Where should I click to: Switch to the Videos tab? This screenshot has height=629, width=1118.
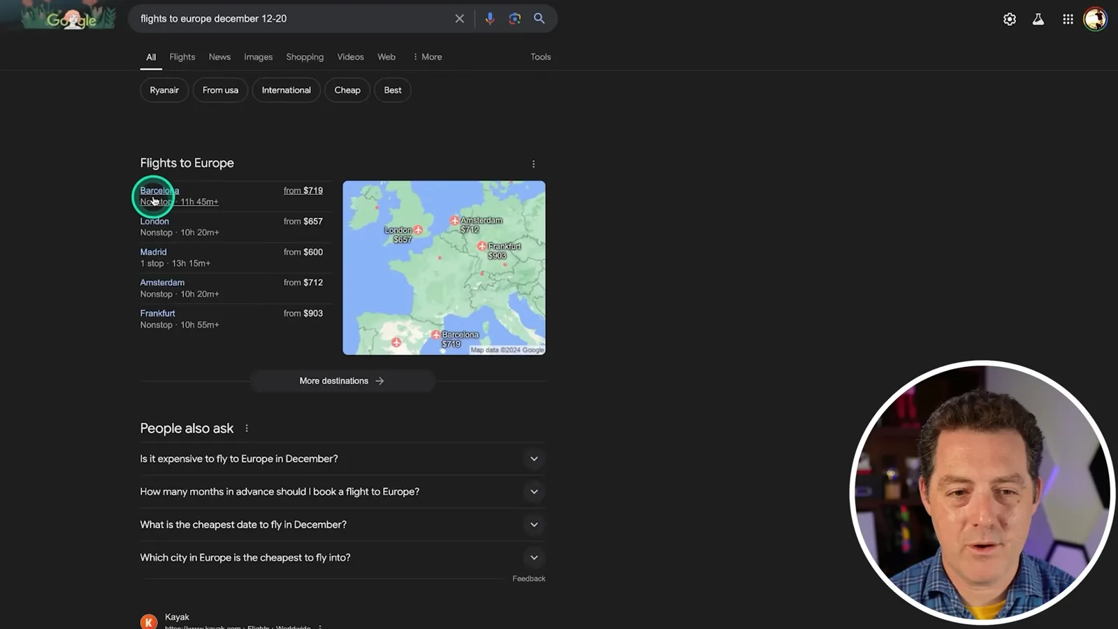point(351,57)
